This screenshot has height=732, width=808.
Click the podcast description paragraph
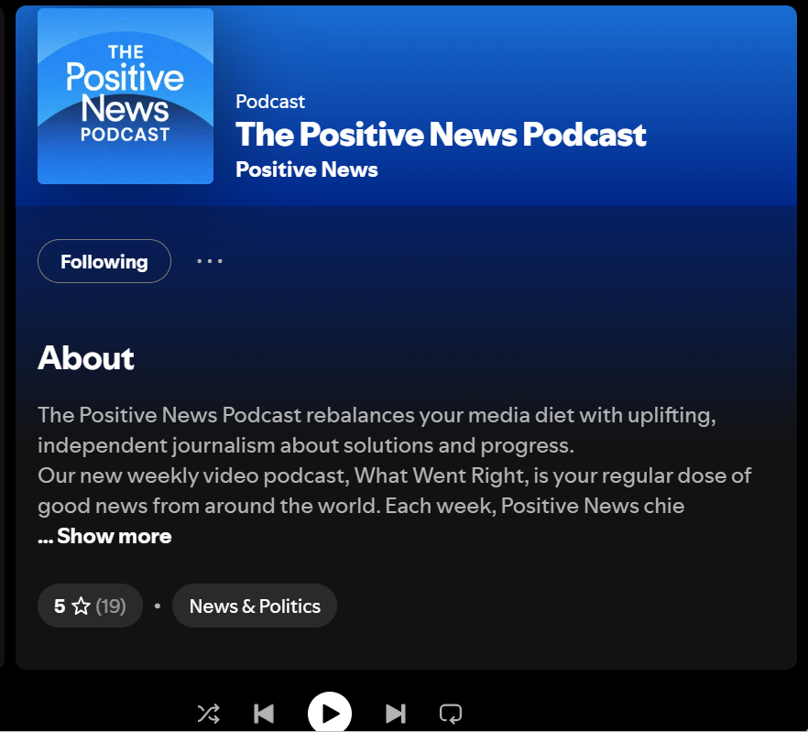pos(395,460)
